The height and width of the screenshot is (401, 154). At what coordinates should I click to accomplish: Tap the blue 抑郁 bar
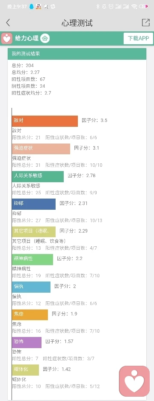34,204
